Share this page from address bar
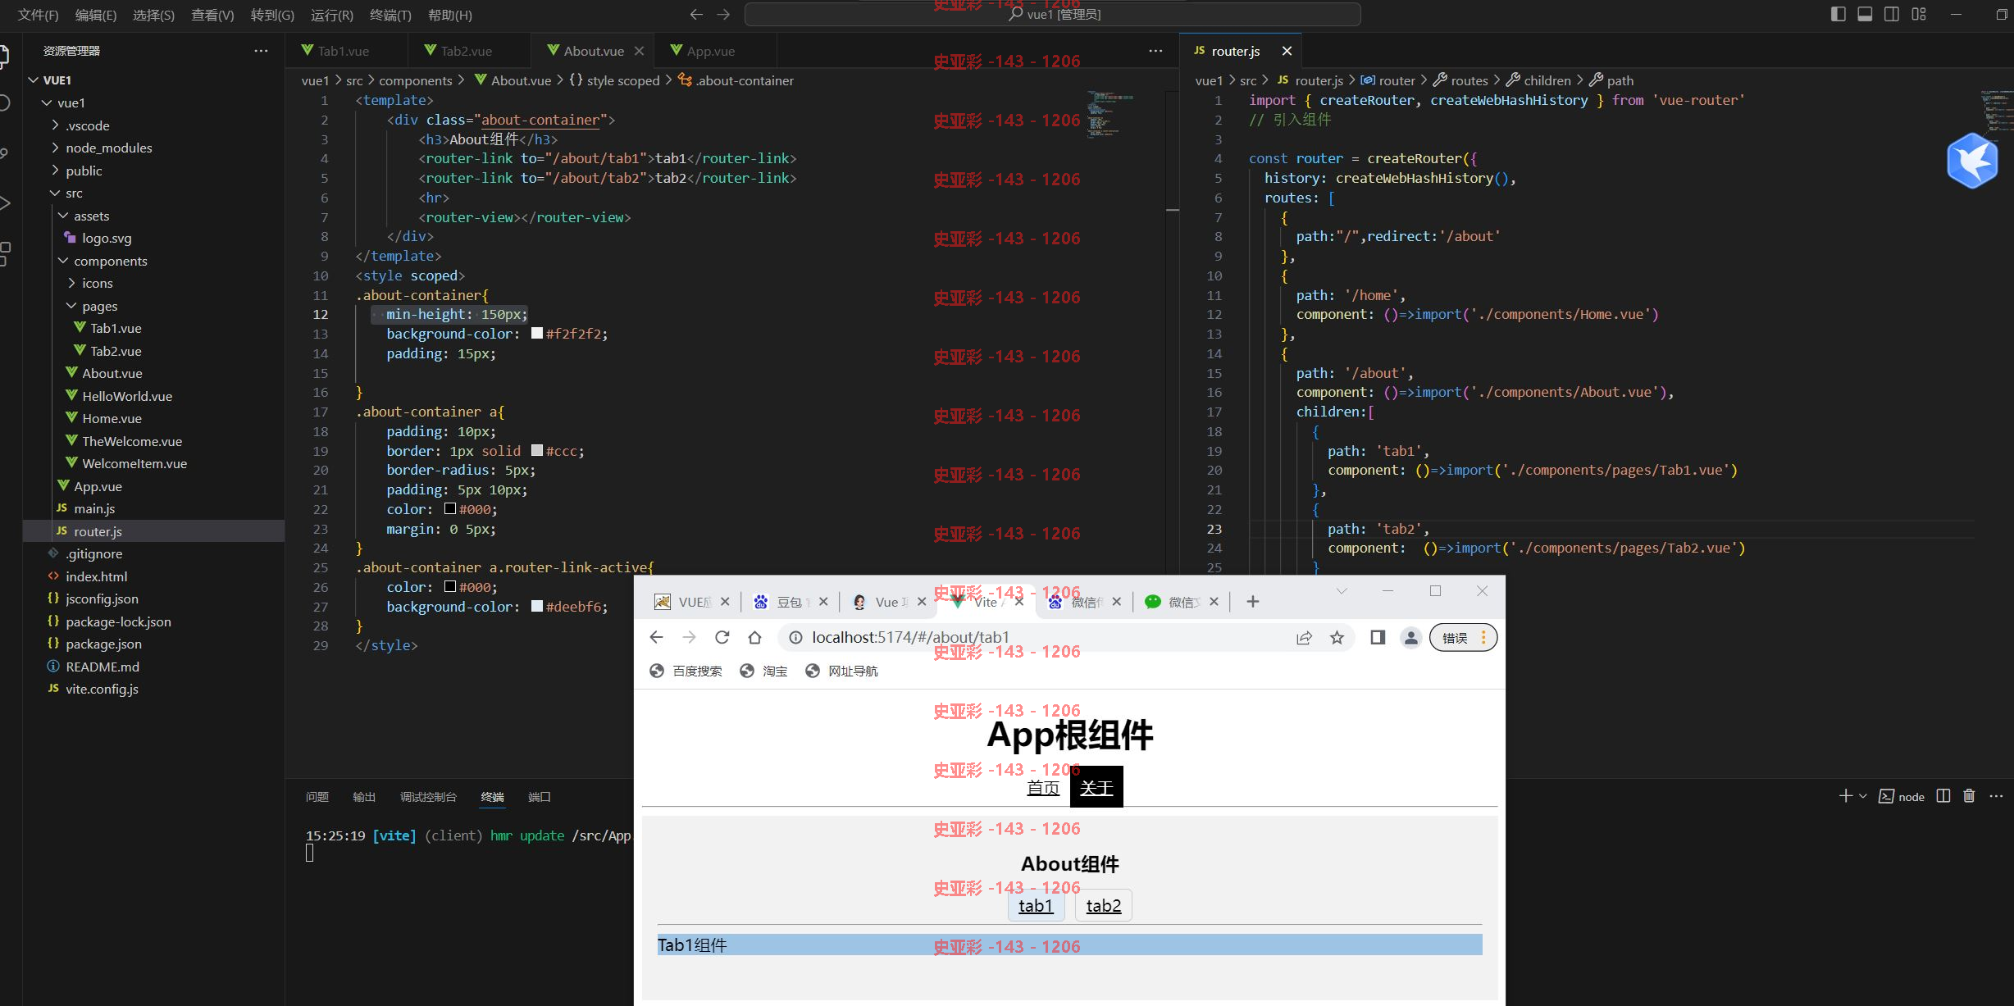2014x1006 pixels. 1304,638
